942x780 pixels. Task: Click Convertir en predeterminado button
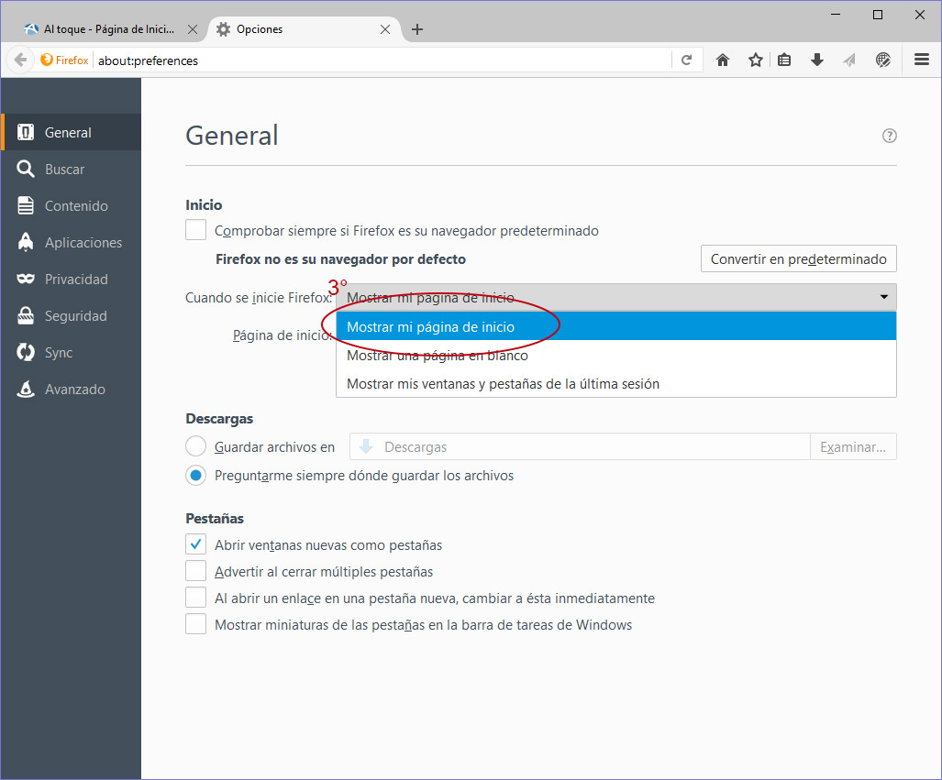(798, 258)
